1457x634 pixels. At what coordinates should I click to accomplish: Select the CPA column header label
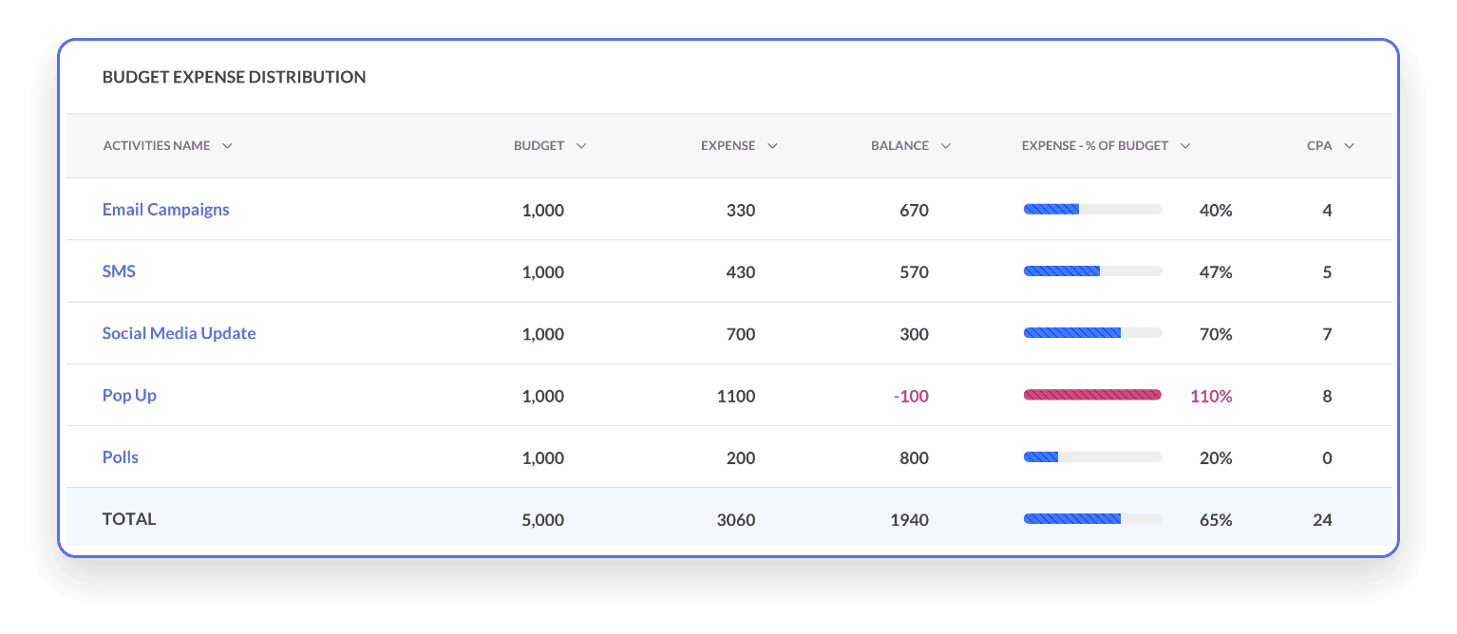tap(1319, 146)
